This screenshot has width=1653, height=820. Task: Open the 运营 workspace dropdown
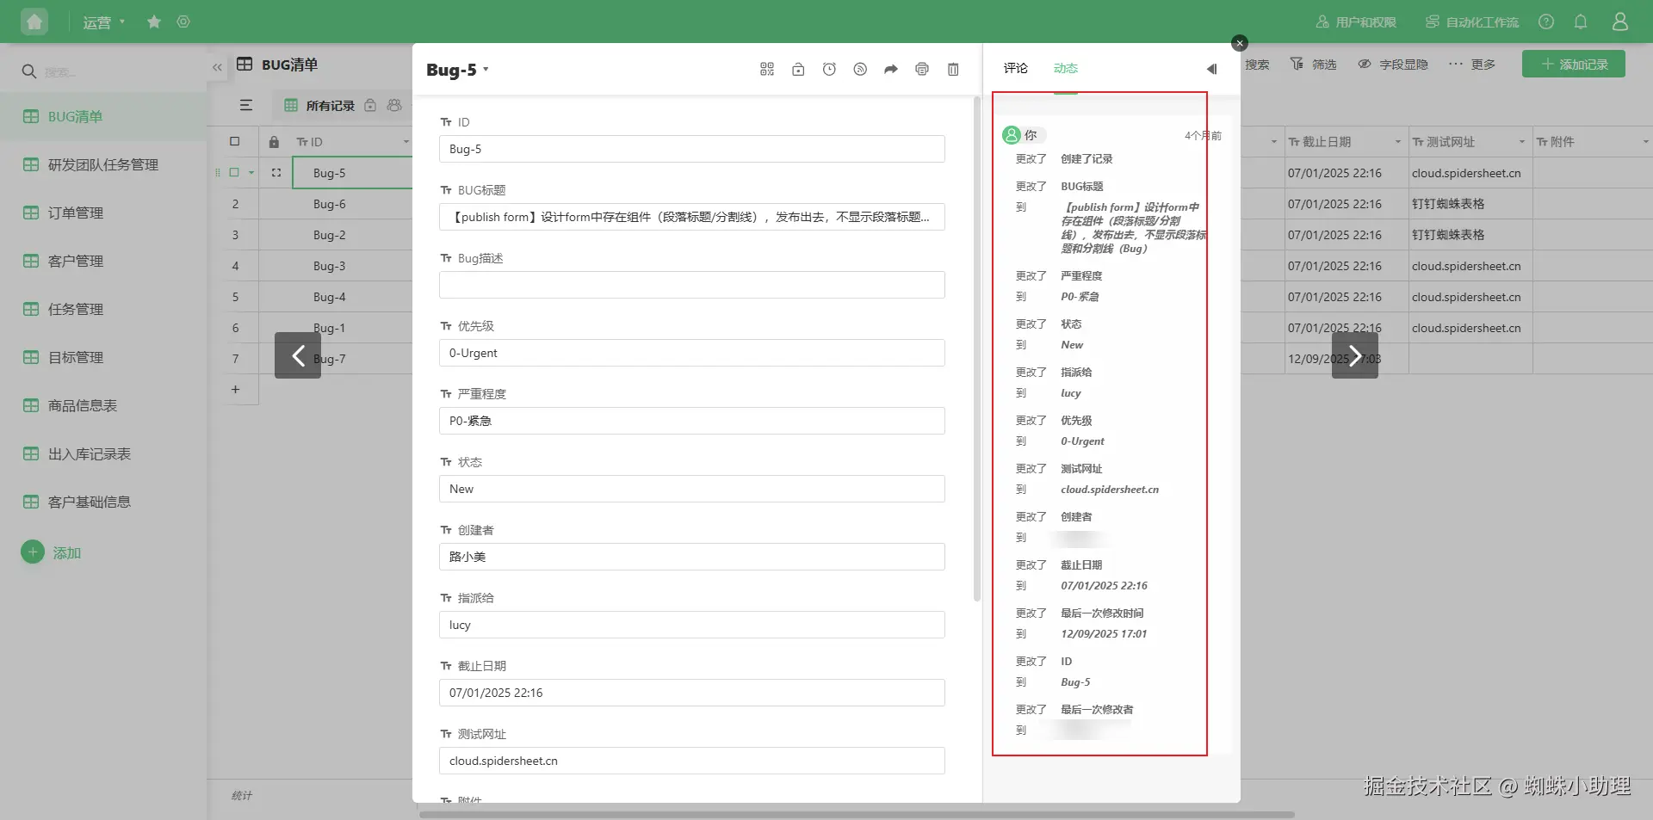pos(104,22)
